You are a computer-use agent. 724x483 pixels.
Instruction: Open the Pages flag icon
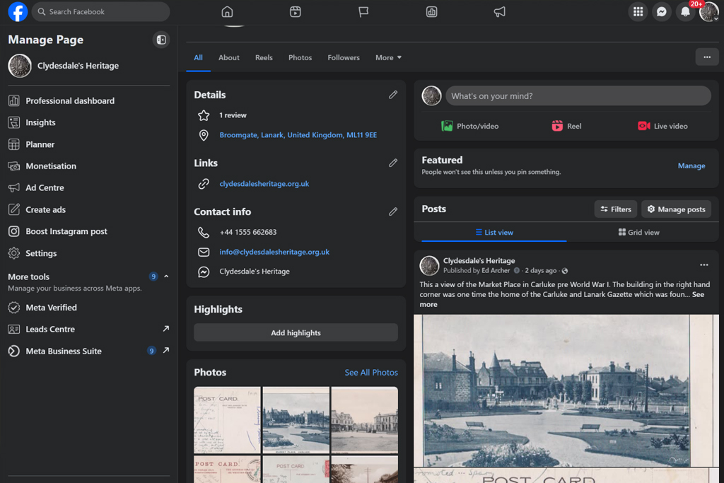(363, 11)
